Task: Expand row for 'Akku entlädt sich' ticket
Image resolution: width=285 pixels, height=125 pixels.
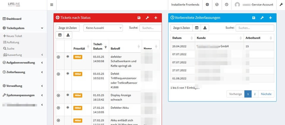Action: click(58, 120)
